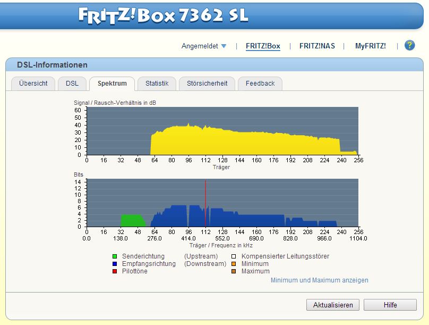429x325 pixels.
Task: Open the Statistik tab
Action: tap(157, 84)
